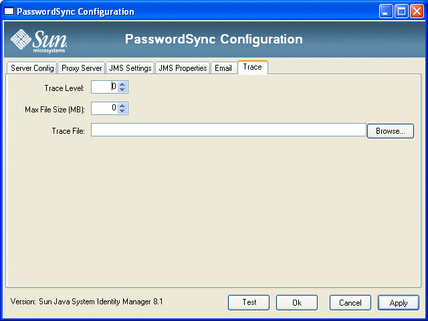Apply the trace settings
The height and width of the screenshot is (321, 428).
pyautogui.click(x=399, y=302)
